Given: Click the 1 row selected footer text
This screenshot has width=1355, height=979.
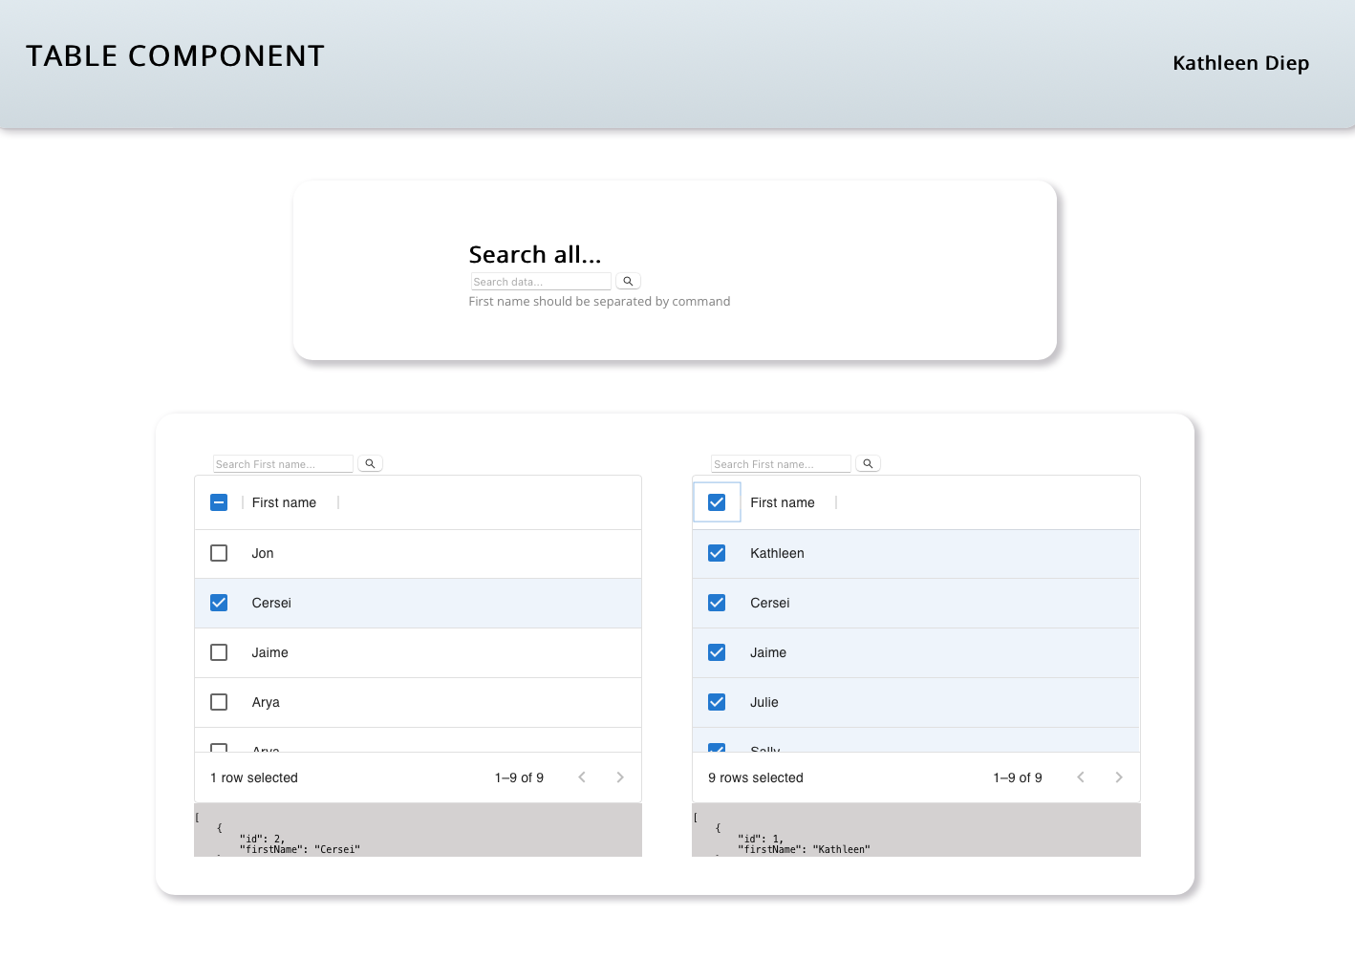Looking at the screenshot, I should [254, 777].
